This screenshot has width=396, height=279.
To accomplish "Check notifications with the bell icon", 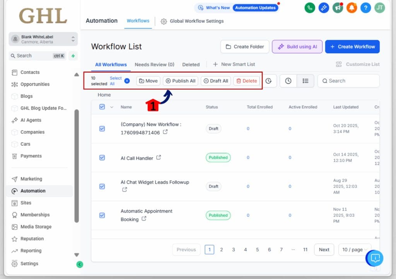I will click(352, 8).
